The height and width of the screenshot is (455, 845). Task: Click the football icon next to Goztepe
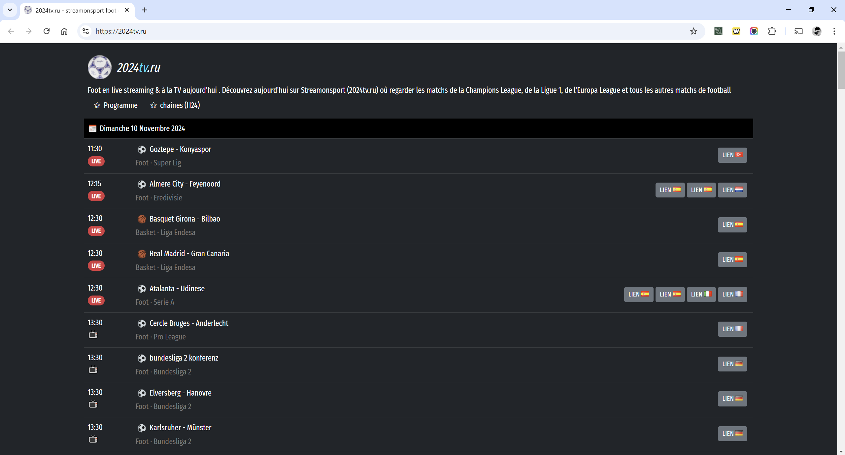click(141, 149)
